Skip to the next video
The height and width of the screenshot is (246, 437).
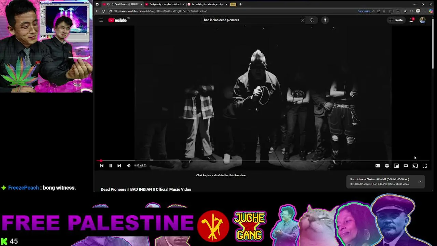coord(119,166)
